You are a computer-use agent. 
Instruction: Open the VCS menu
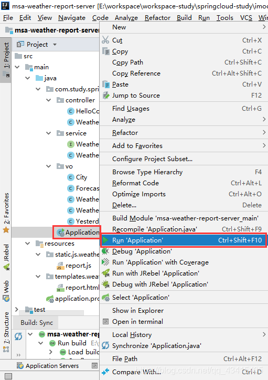246,18
